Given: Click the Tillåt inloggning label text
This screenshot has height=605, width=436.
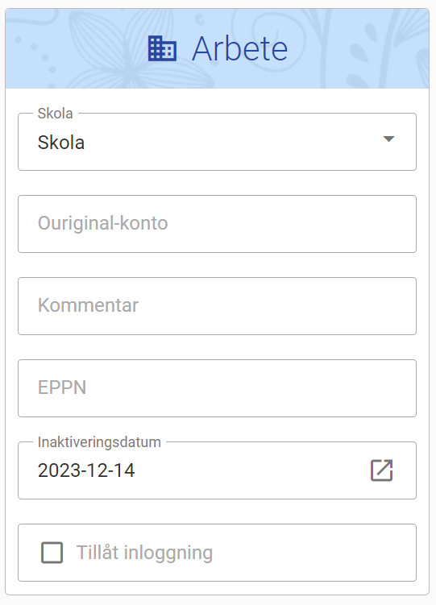Looking at the screenshot, I should pos(145,553).
